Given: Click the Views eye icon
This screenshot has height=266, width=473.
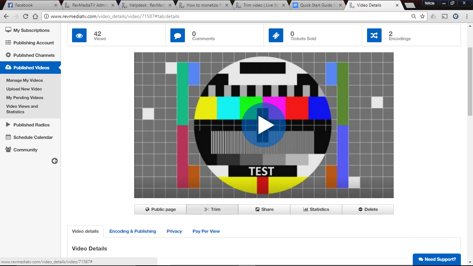Looking at the screenshot, I should coord(79,35).
